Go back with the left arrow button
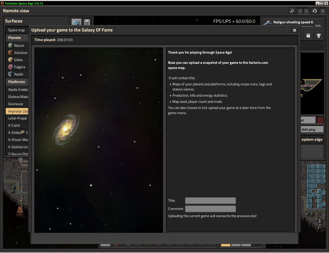Image resolution: width=329 pixels, height=253 pixels. coord(300,11)
